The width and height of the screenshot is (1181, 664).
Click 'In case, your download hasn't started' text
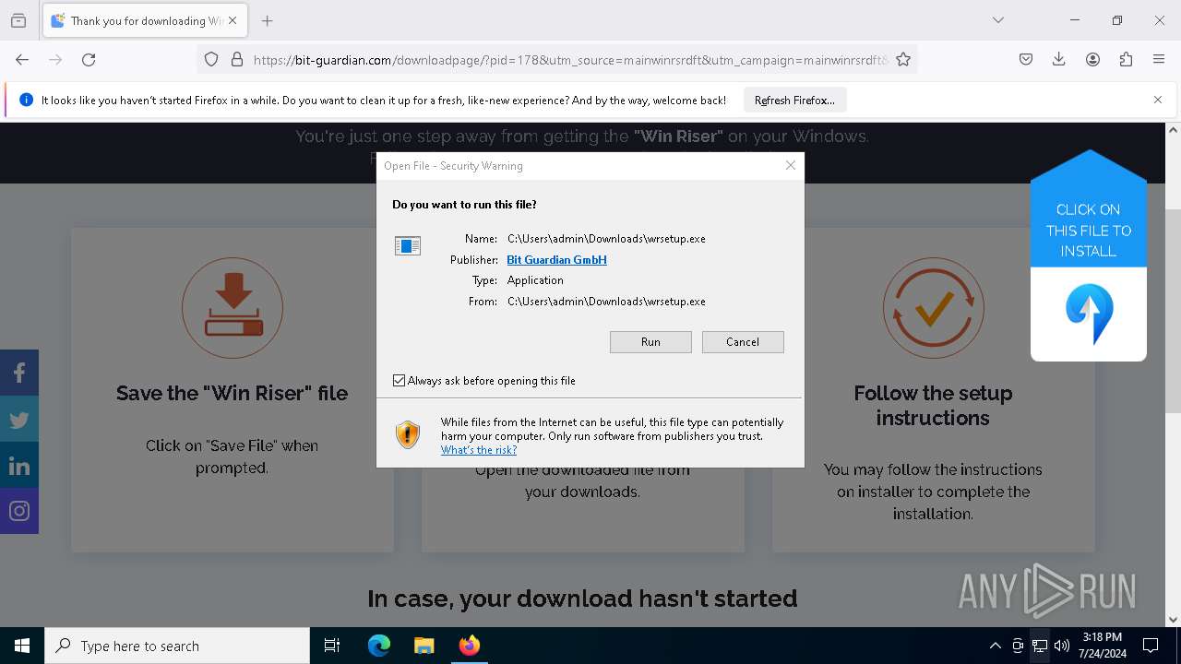click(582, 599)
